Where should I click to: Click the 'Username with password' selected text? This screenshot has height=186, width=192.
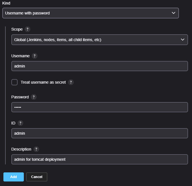click(28, 13)
